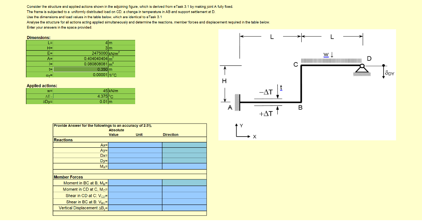Click the shear VCD value cell
Viewport: 422px width, 221px height.
135,195
